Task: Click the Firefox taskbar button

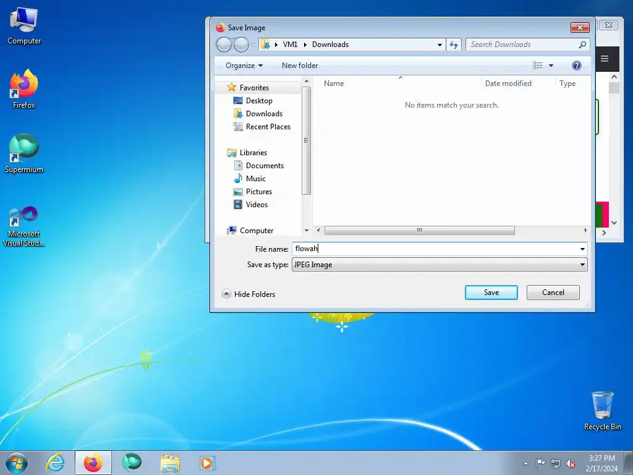Action: [x=93, y=463]
